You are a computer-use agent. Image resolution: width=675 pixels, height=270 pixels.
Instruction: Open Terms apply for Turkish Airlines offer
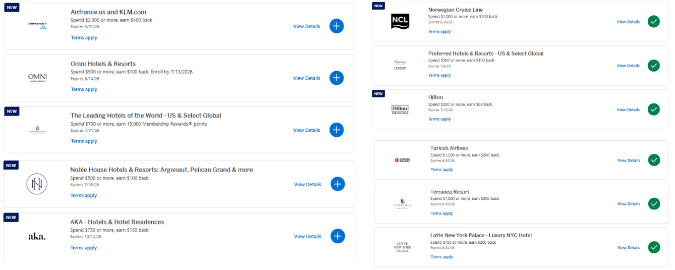[x=441, y=170]
